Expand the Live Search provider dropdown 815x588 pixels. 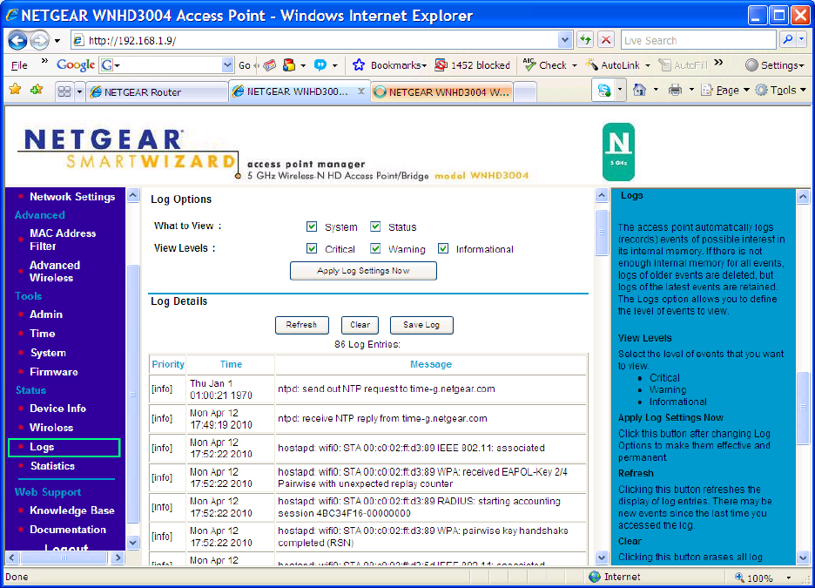(801, 39)
